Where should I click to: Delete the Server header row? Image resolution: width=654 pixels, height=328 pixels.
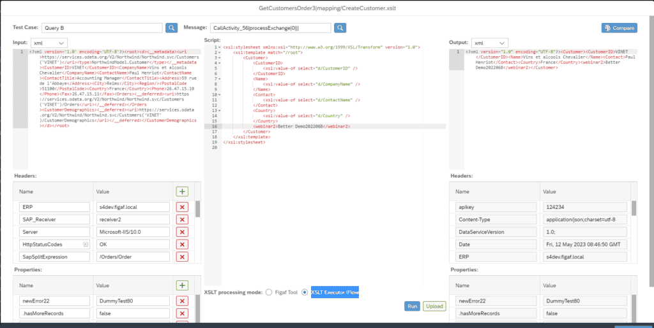(182, 232)
